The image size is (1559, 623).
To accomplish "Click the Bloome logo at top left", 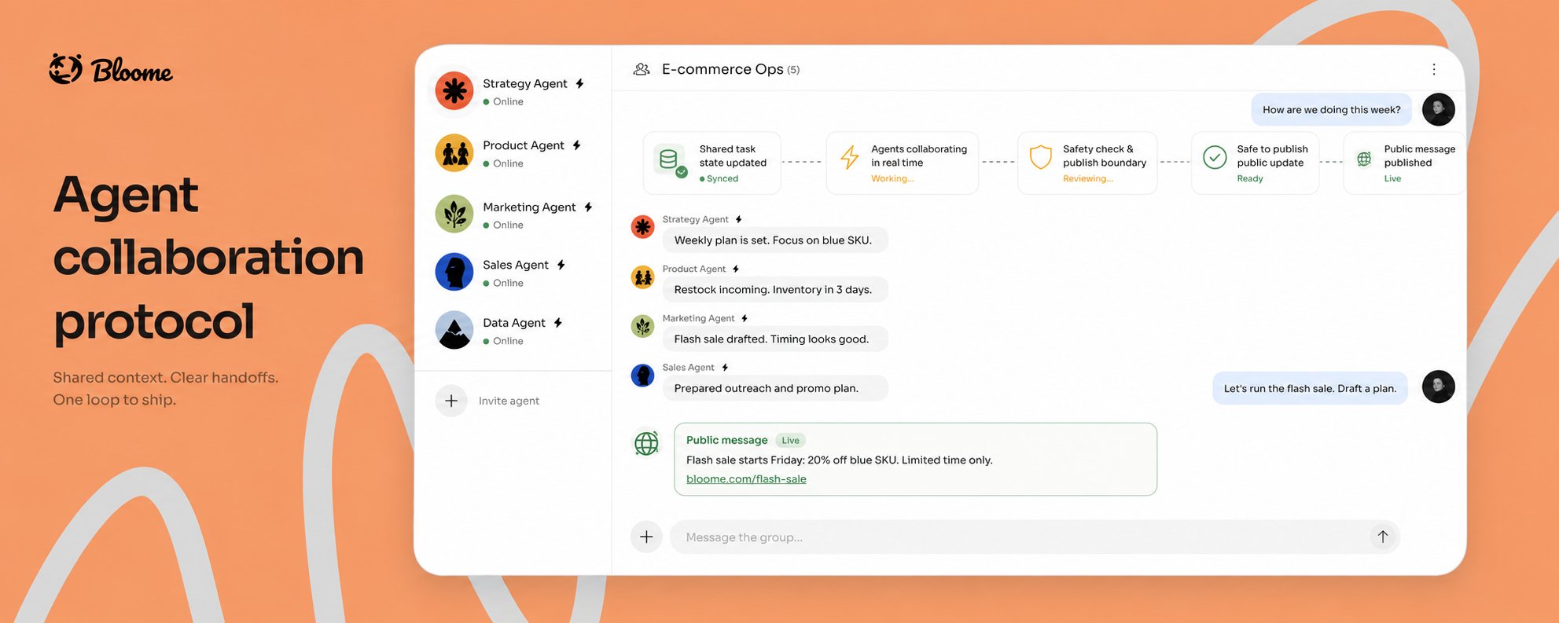I will [x=111, y=69].
